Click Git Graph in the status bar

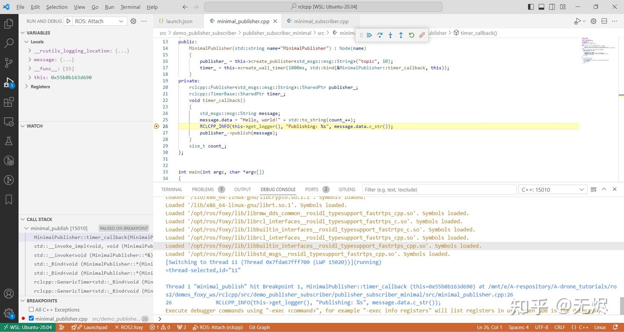click(x=259, y=327)
